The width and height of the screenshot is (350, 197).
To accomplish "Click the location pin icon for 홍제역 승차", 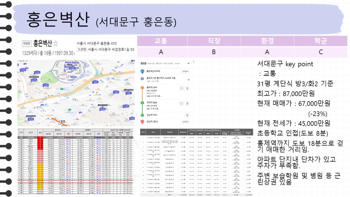I will (x=187, y=88).
